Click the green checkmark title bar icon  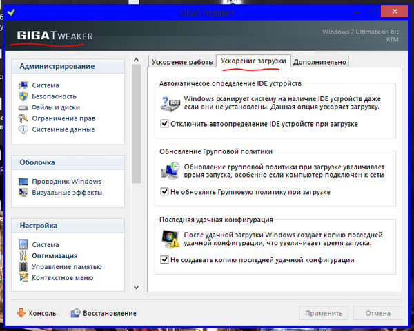pos(11,12)
